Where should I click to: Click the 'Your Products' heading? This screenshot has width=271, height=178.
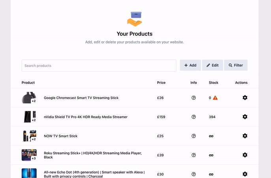(134, 34)
